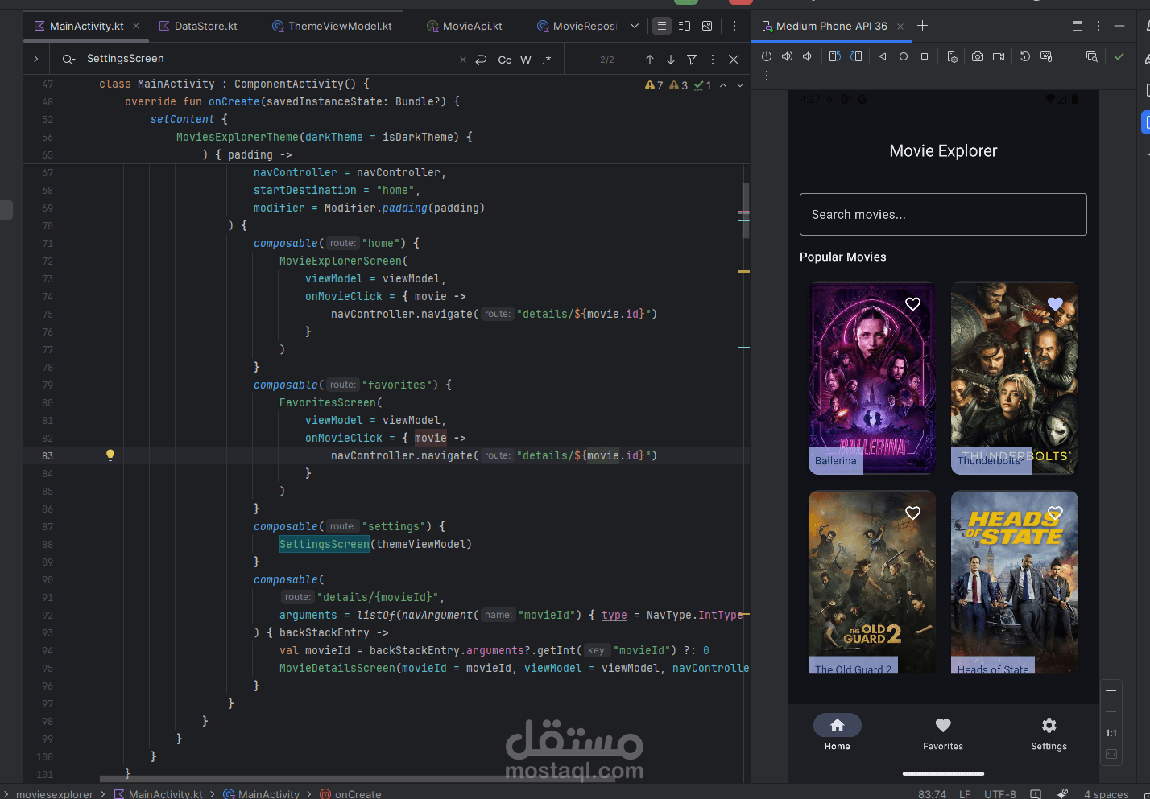Unfavorite the Thunderbolts movie heart
This screenshot has height=799, width=1150.
[x=1055, y=304]
